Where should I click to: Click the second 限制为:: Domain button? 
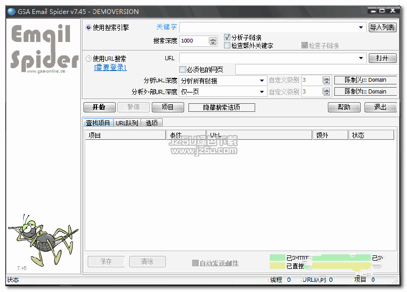point(366,91)
